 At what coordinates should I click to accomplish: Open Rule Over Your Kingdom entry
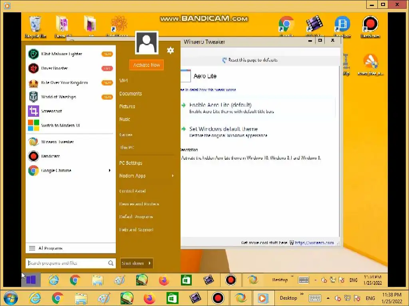pyautogui.click(x=70, y=83)
